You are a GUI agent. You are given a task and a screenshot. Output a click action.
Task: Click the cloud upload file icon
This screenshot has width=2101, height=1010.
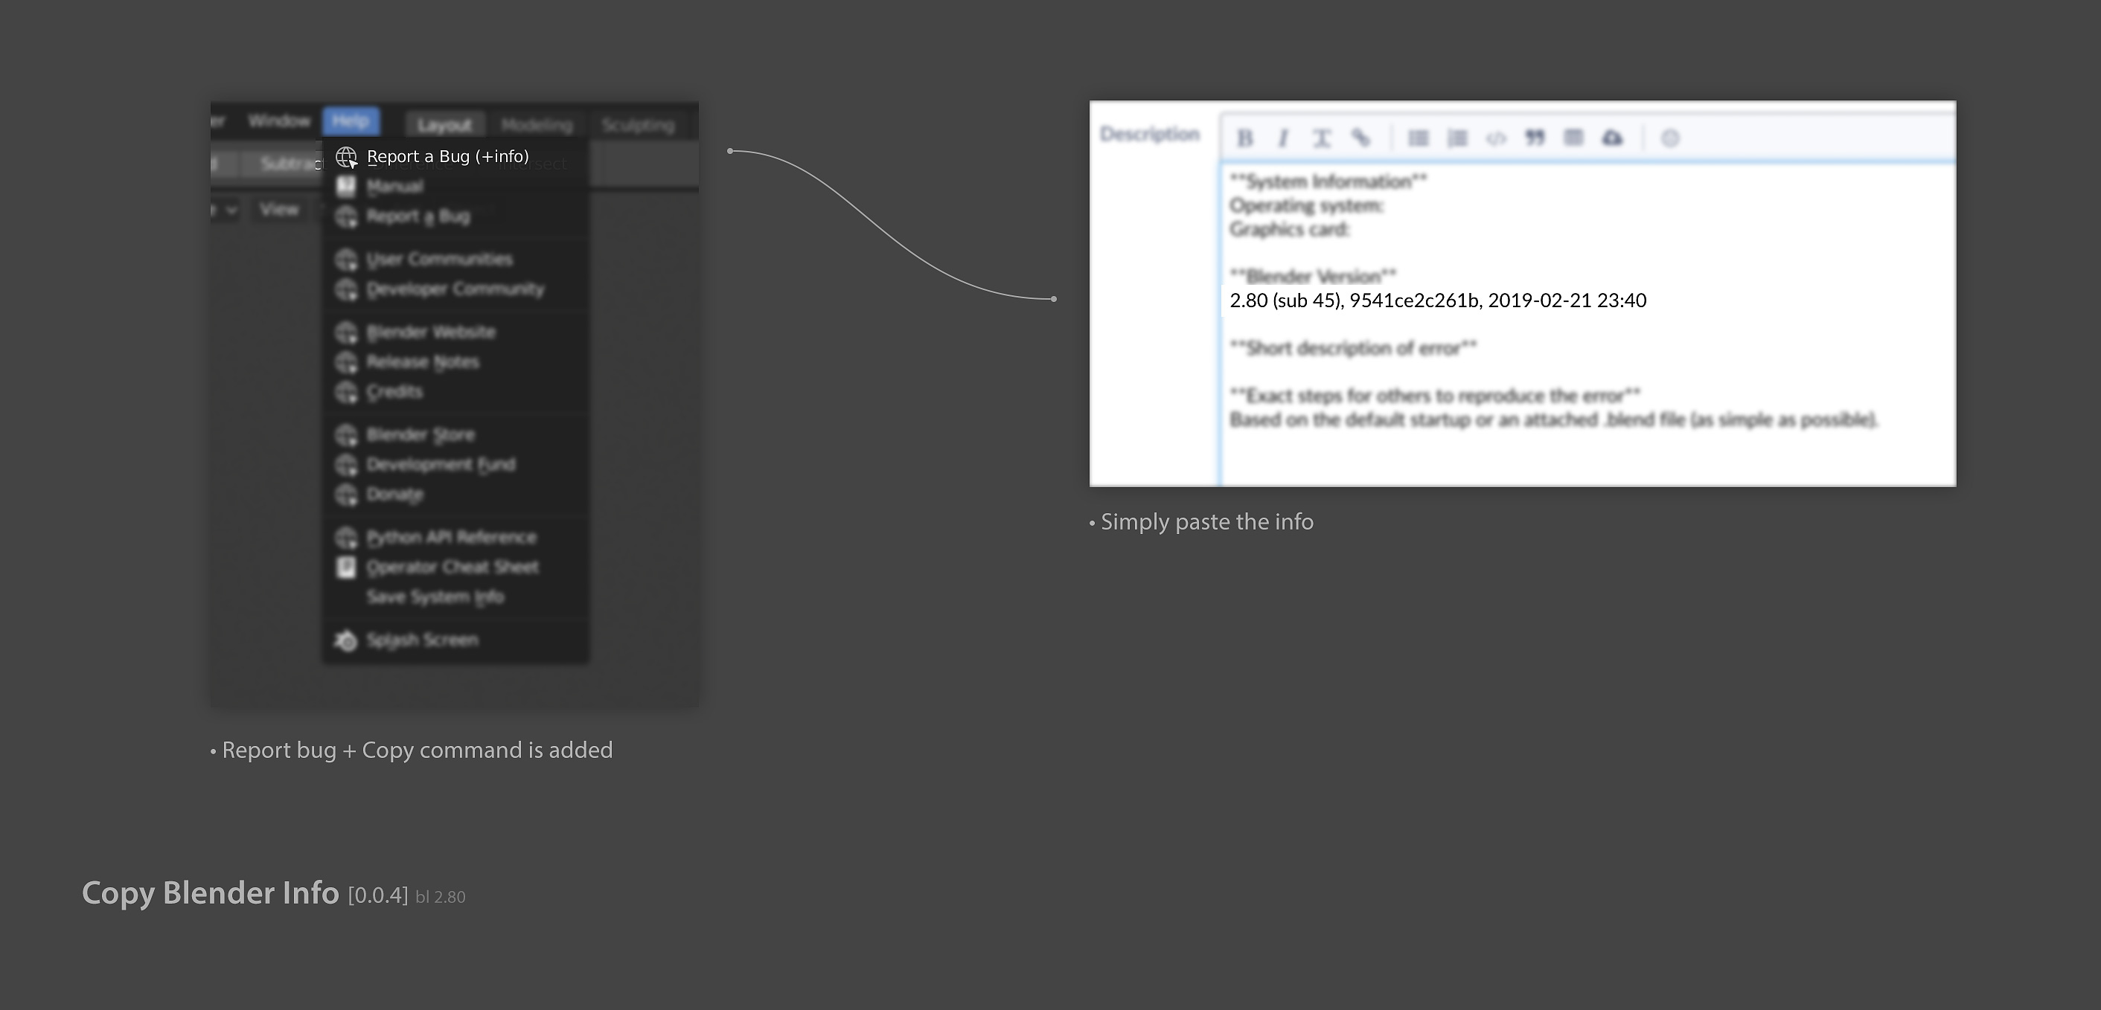1613,138
